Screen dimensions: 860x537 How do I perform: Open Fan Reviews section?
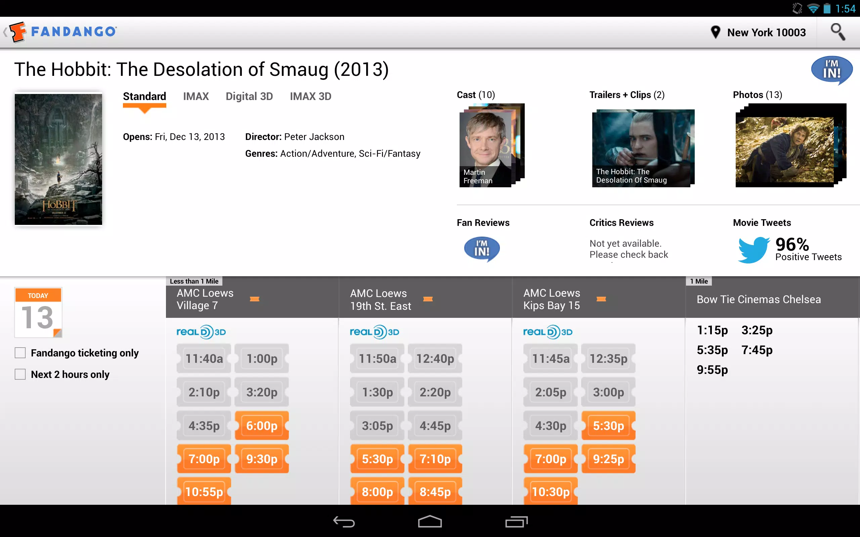click(483, 223)
